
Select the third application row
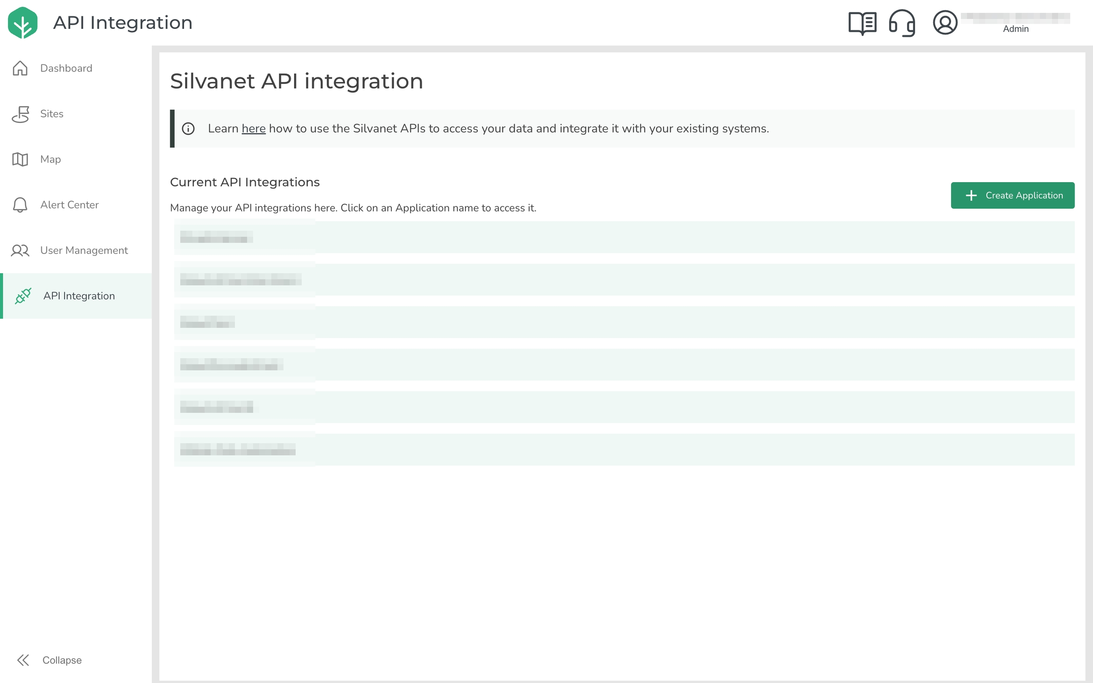[207, 322]
